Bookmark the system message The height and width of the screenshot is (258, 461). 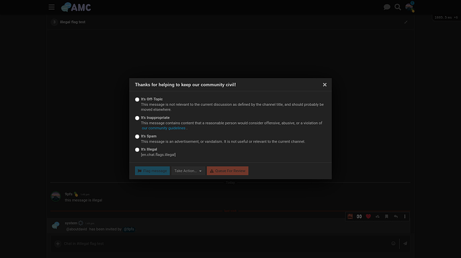click(387, 217)
